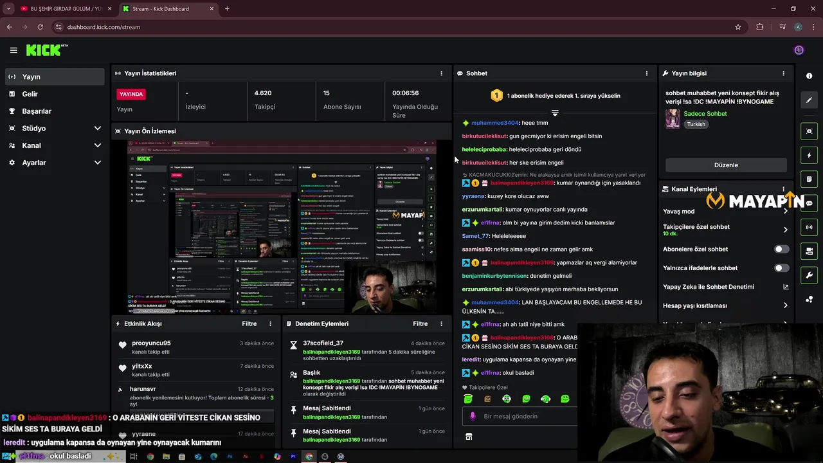The width and height of the screenshot is (823, 463).
Task: Reload the browser page
Action: [x=40, y=27]
